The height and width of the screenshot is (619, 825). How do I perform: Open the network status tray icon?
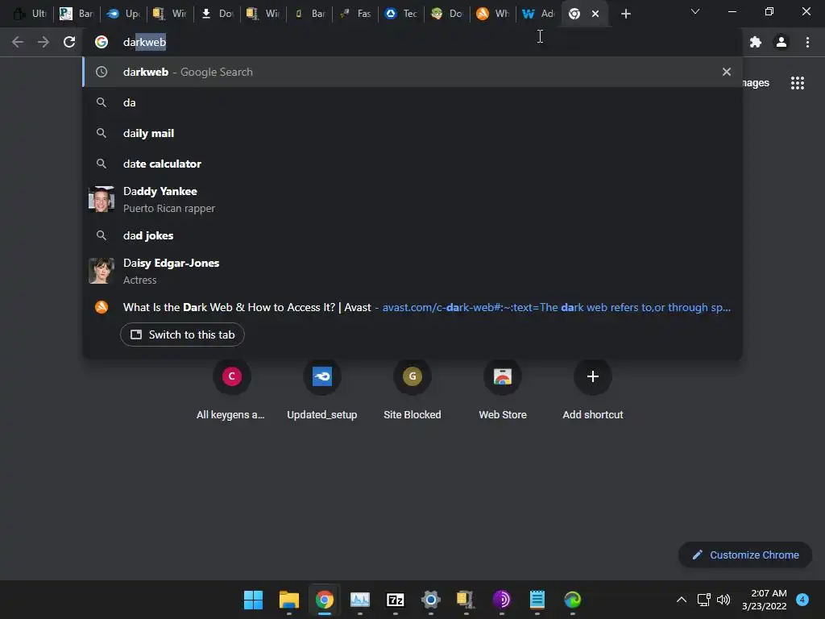[703, 600]
